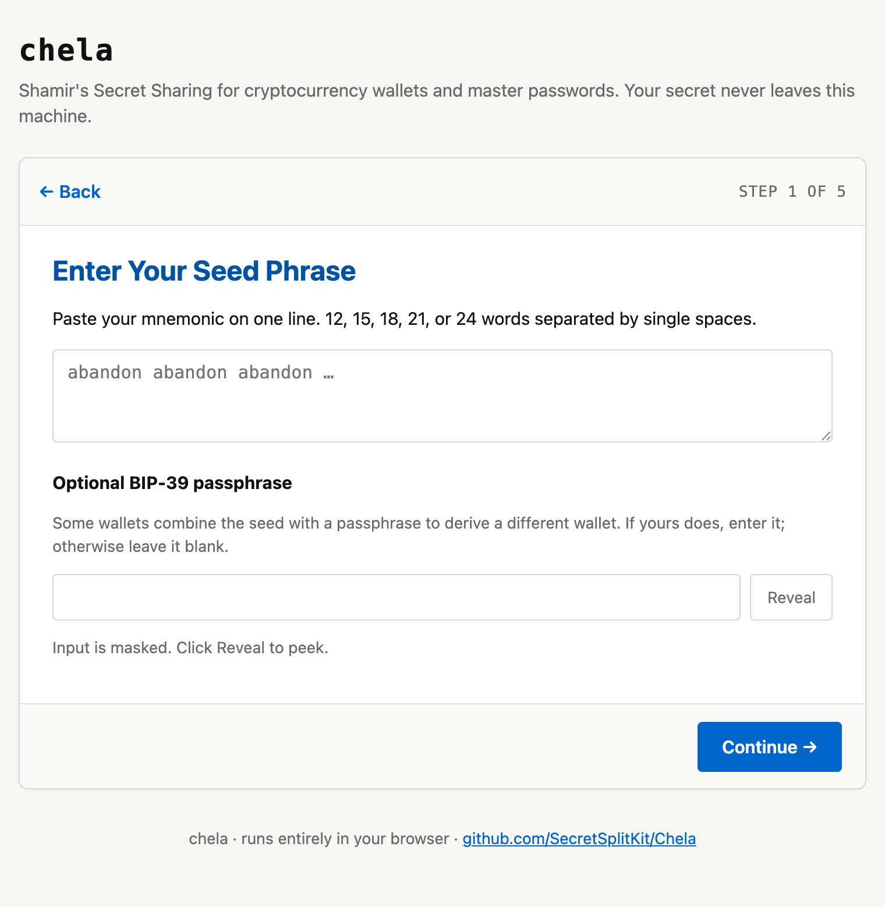Click the chela logo title

tap(66, 50)
